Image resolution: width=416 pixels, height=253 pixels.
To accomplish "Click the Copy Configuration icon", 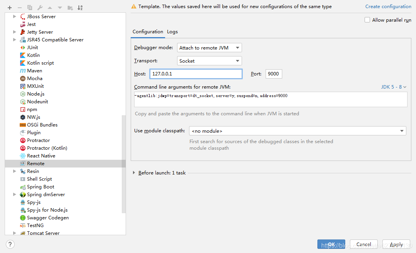I will pyautogui.click(x=30, y=8).
